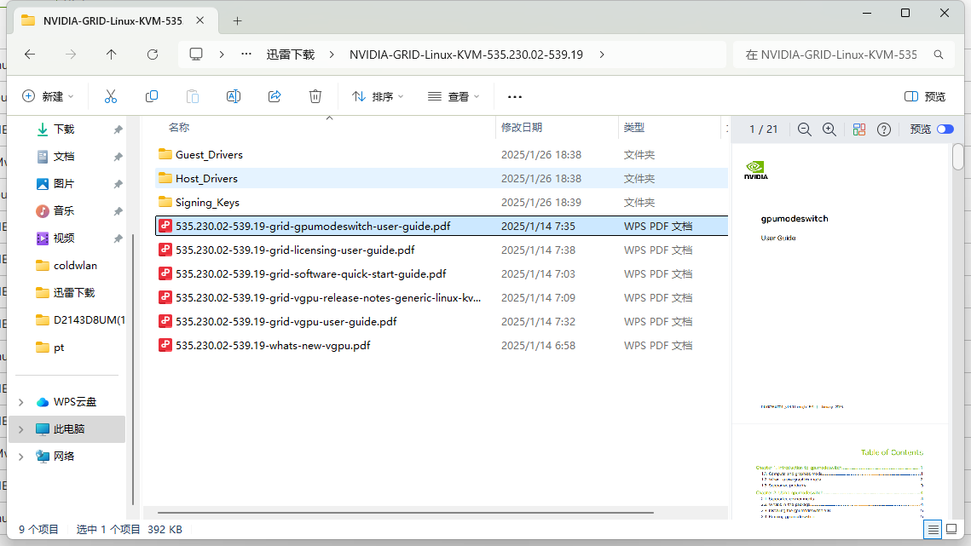Viewport: 971px width, 546px height.
Task: Click the Cut scissors icon
Action: pos(110,97)
